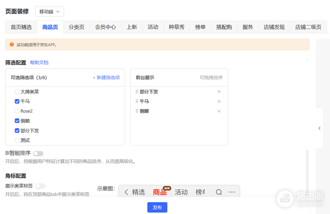Switch to 首页精选 tab
This screenshot has width=330, height=214.
tap(21, 27)
